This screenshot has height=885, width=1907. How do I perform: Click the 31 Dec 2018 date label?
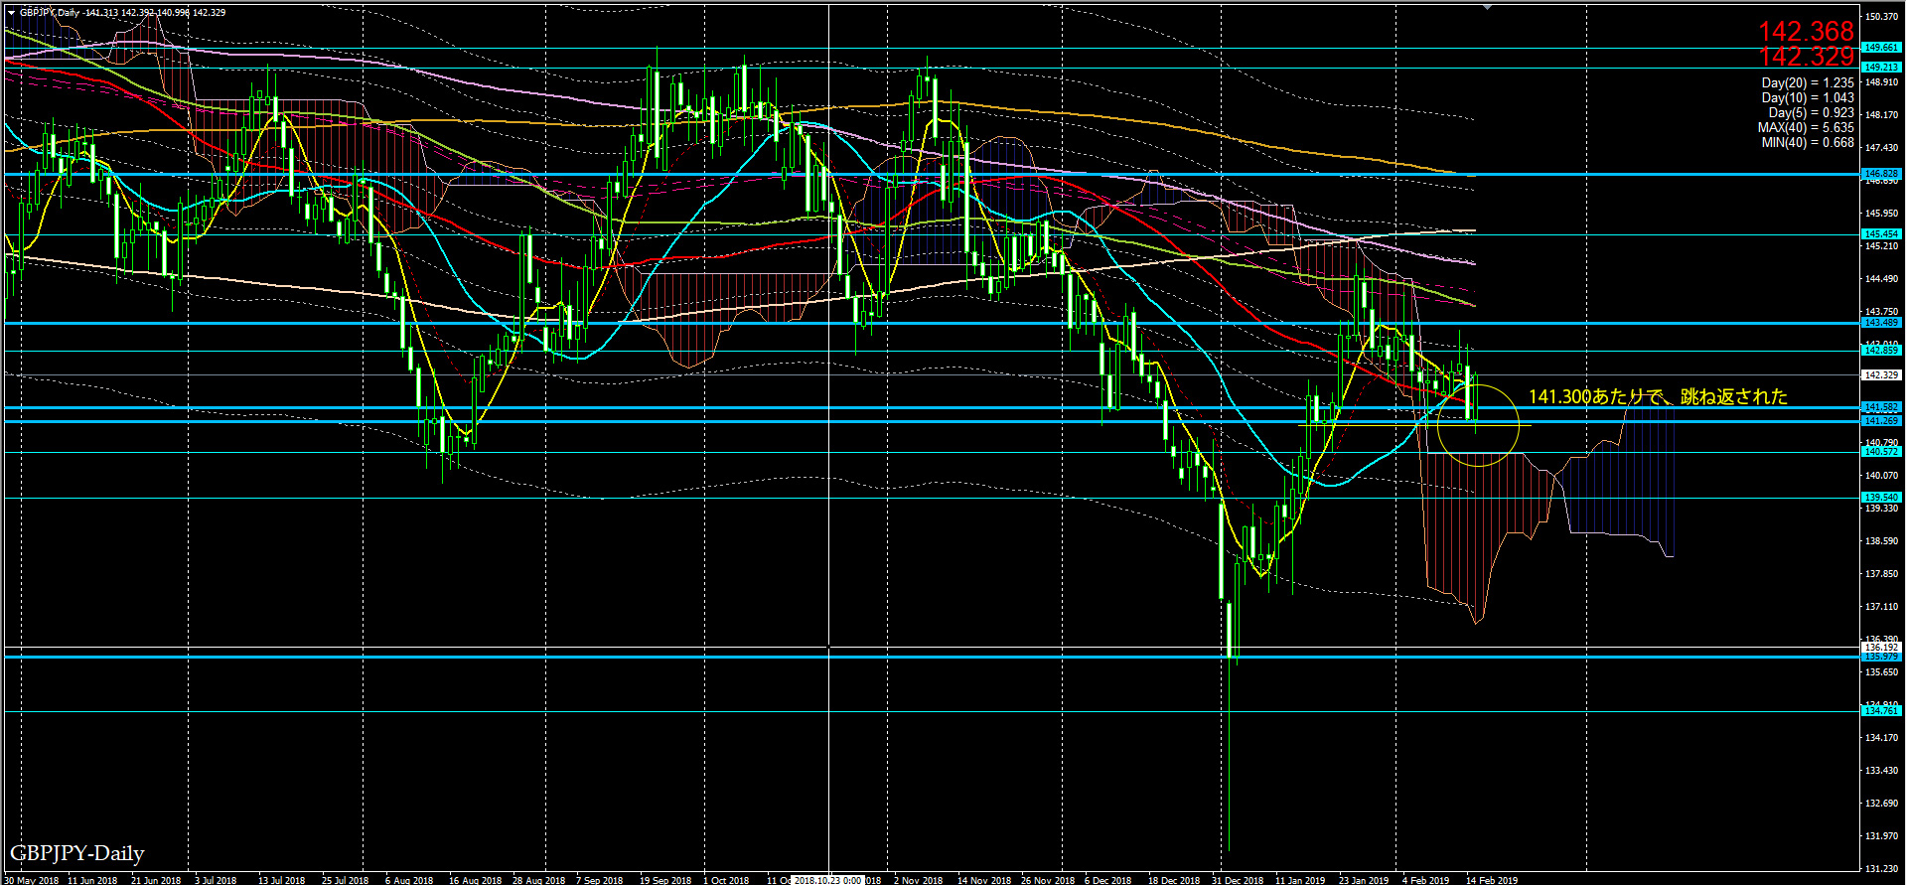(1238, 880)
